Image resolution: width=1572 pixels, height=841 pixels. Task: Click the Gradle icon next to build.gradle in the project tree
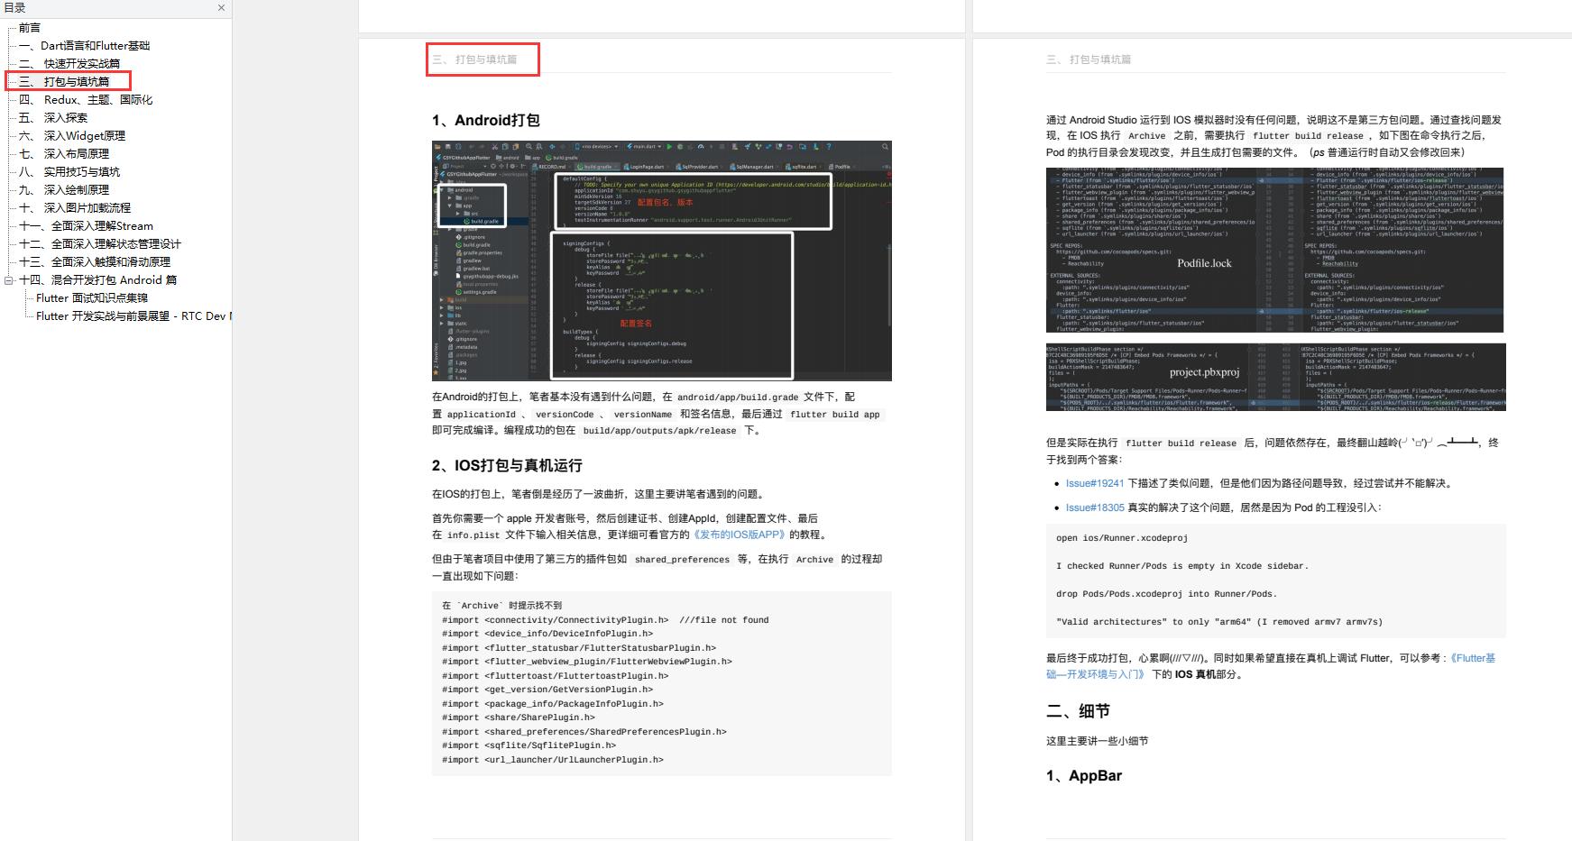point(466,222)
